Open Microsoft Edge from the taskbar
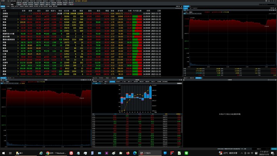Image resolution: width=277 pixels, height=156 pixels. 135,153
